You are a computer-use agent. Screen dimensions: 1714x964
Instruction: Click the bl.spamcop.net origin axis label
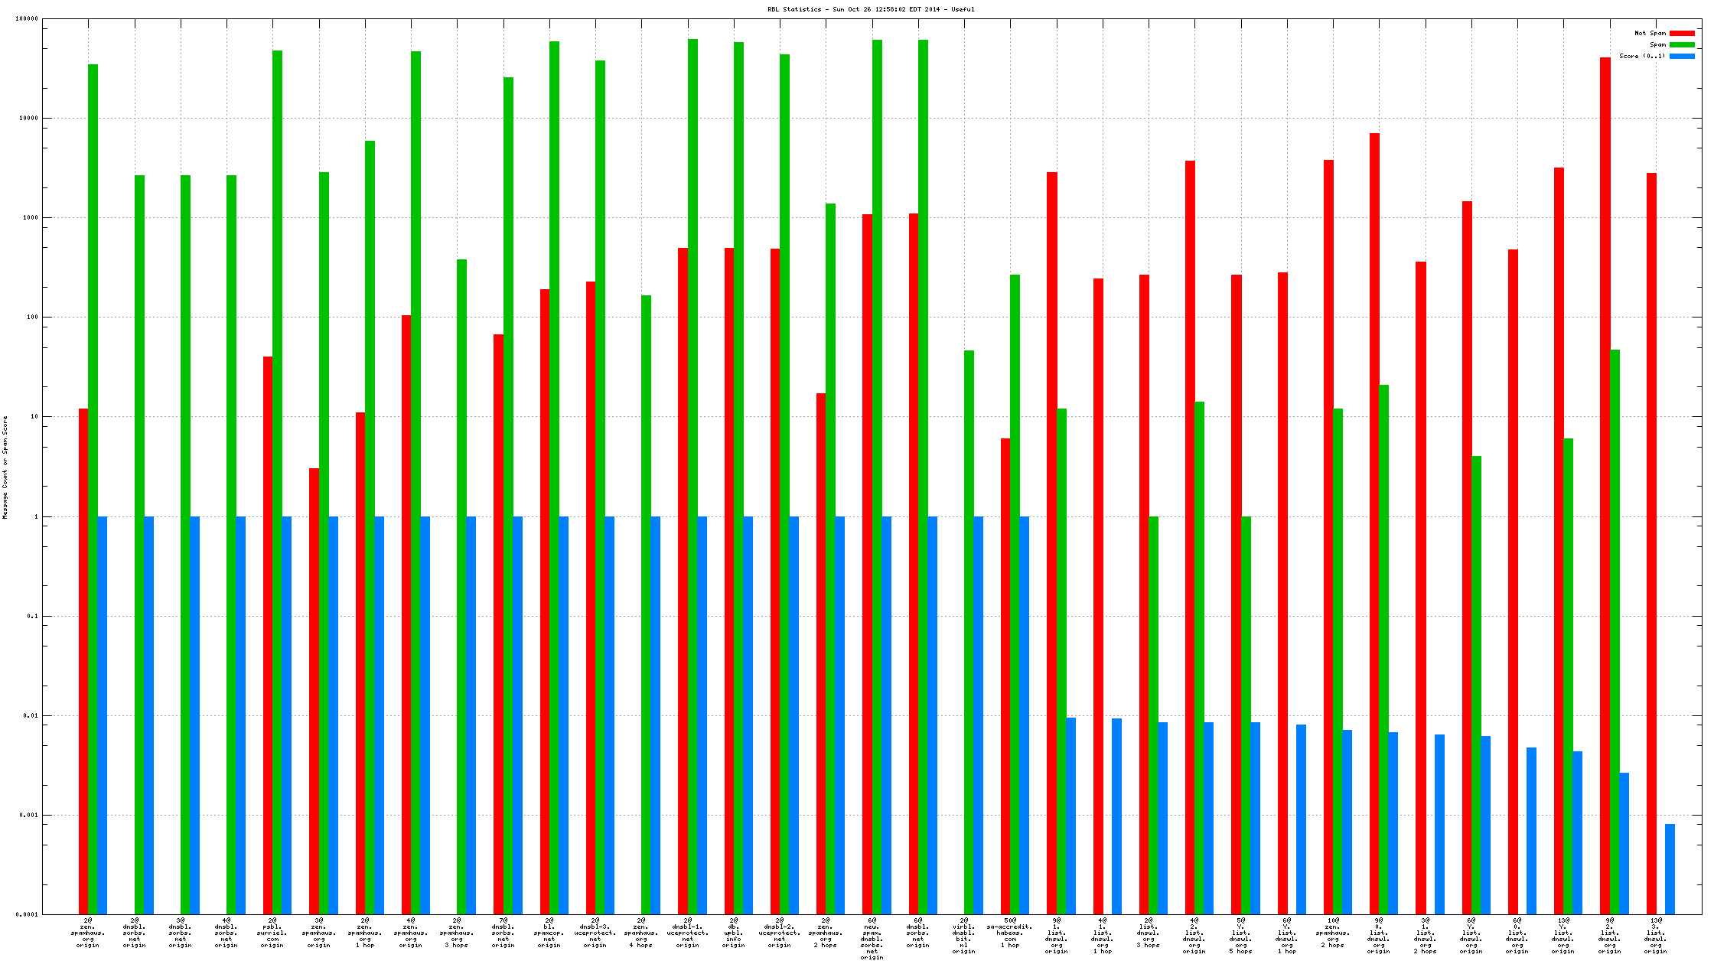549,933
